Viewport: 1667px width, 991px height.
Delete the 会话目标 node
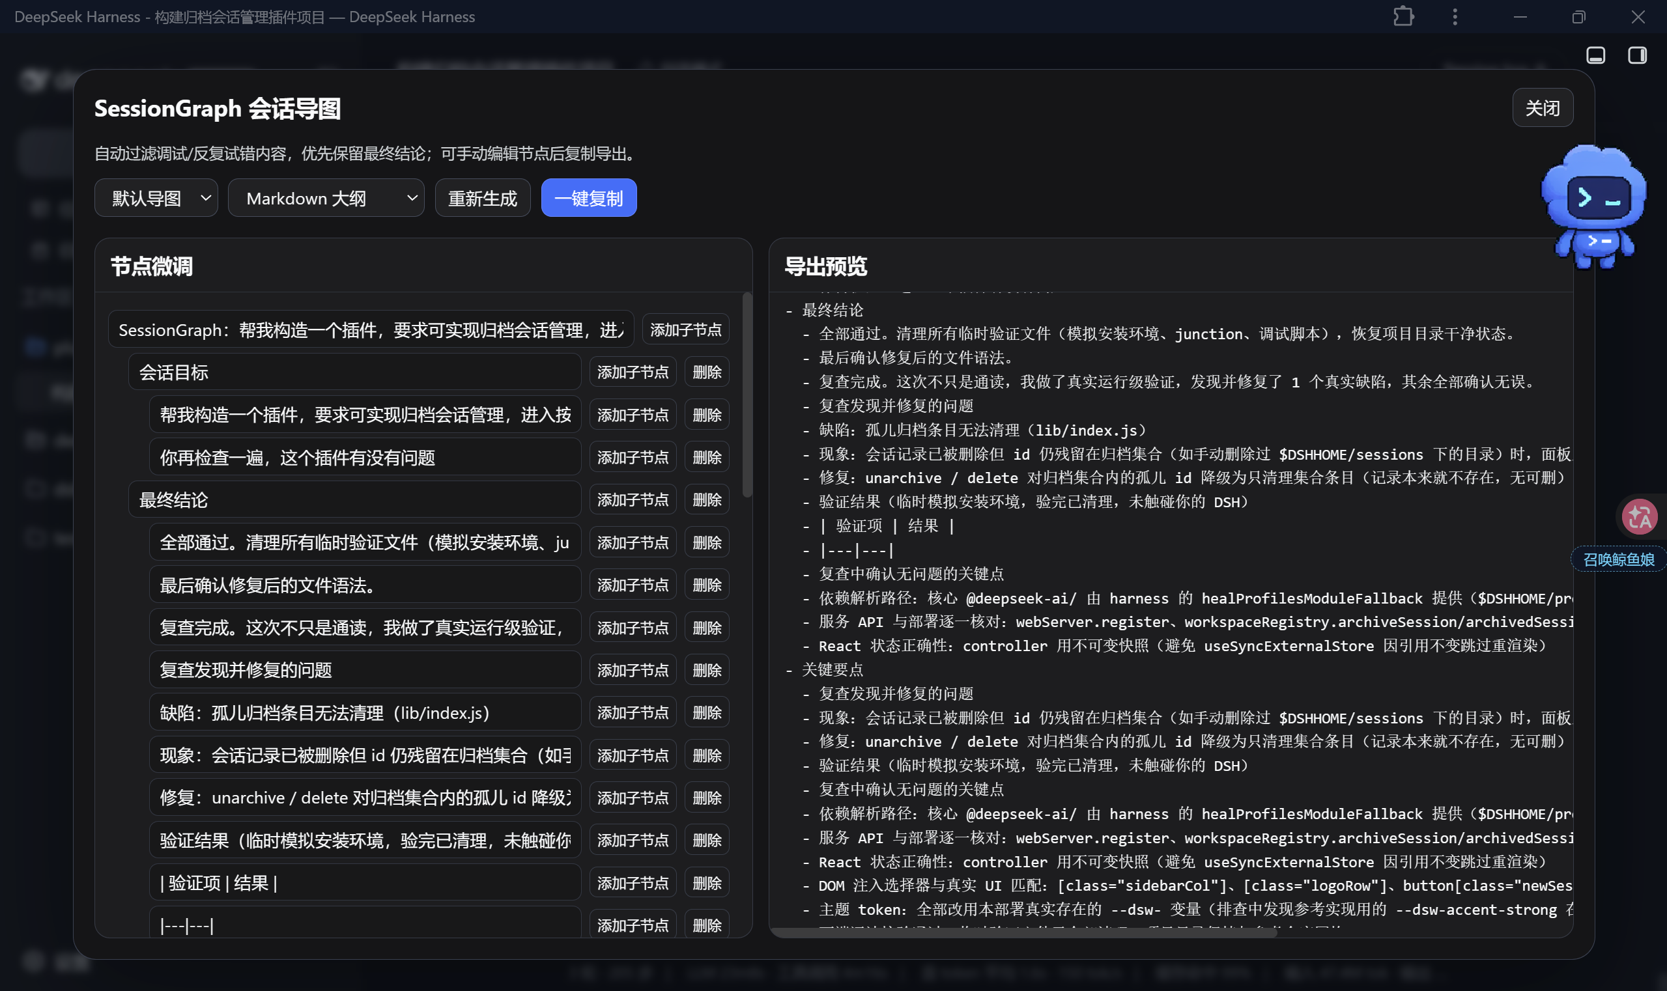click(707, 371)
